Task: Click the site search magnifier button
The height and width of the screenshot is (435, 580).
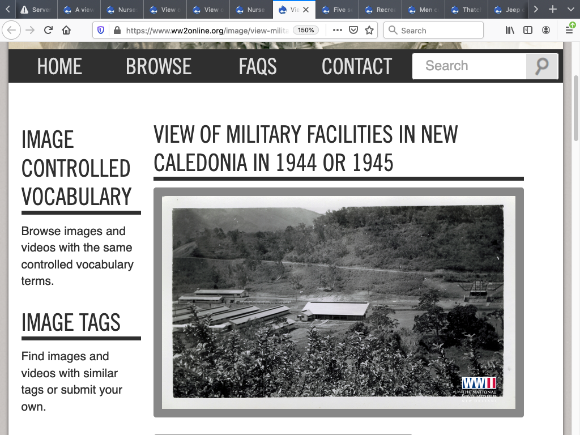Action: (541, 66)
